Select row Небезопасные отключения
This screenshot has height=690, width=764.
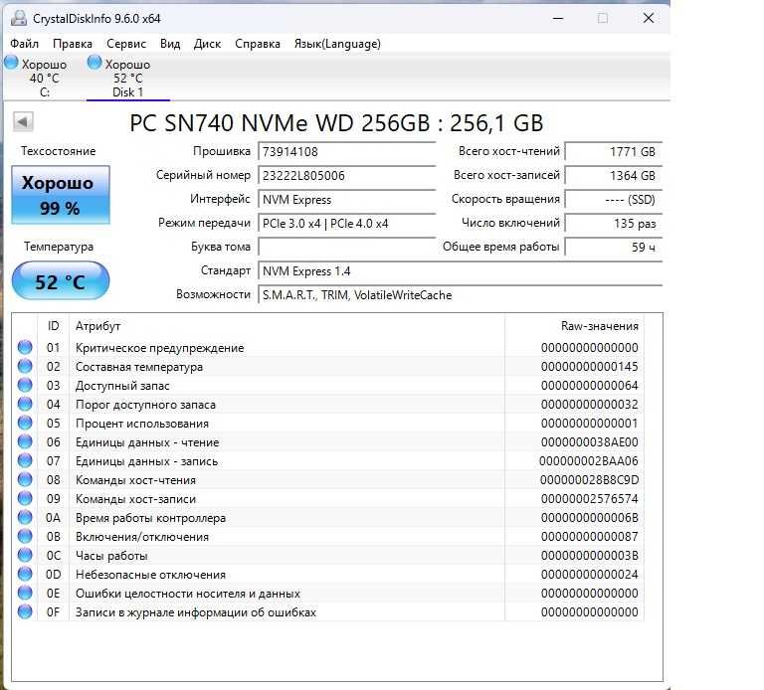point(328,575)
